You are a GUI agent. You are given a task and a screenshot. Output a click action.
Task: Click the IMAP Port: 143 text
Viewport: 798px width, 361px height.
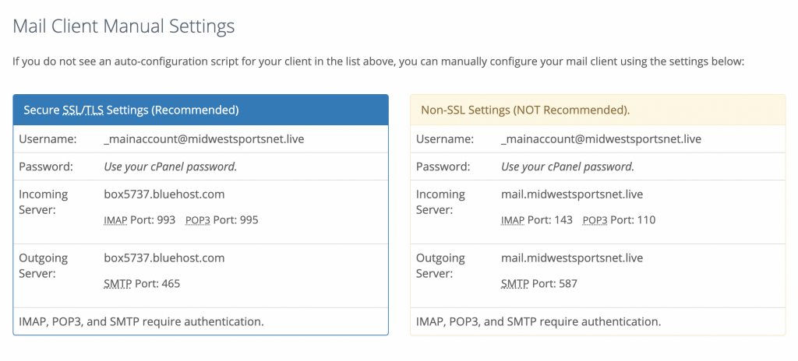(537, 220)
